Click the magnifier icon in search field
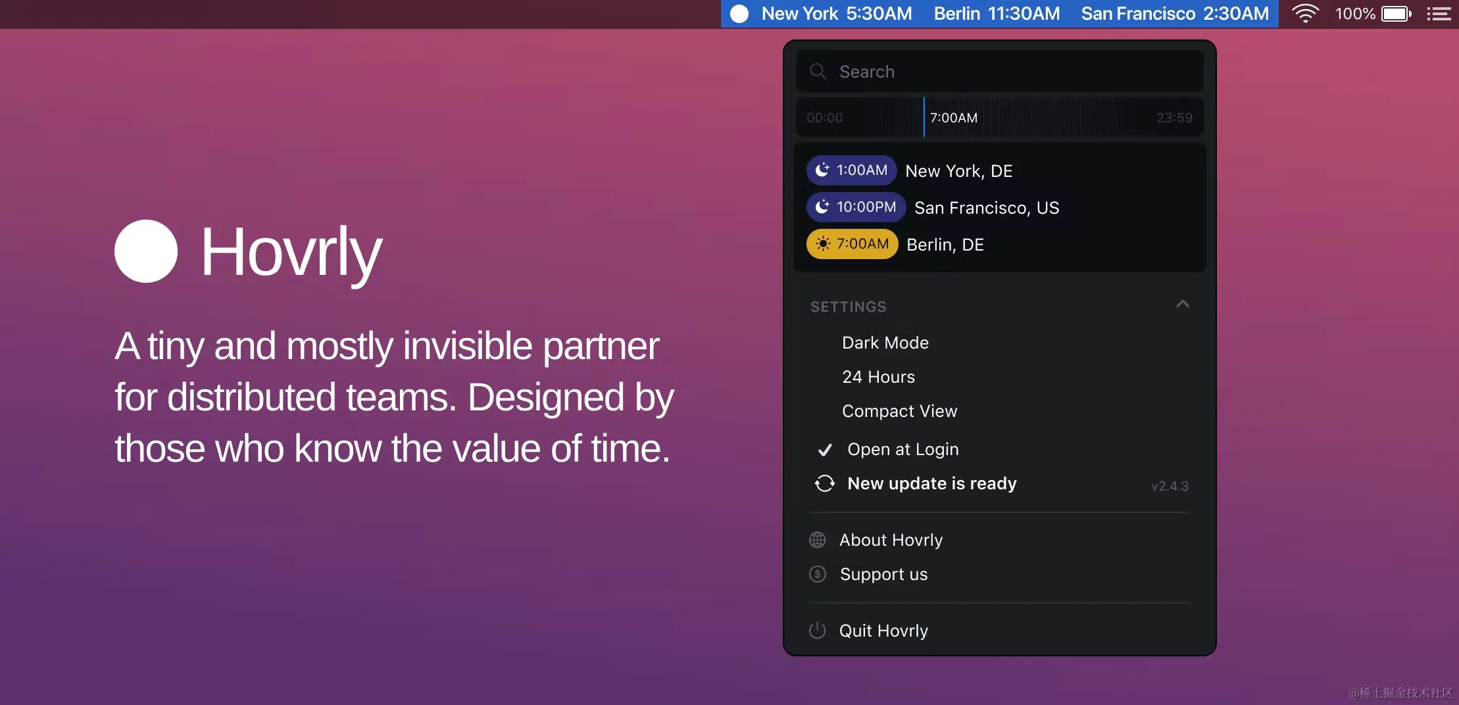 (x=818, y=71)
